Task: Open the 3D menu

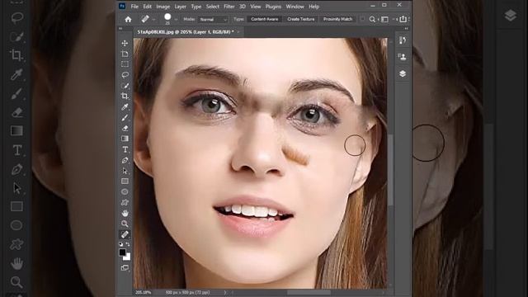Action: [243, 7]
